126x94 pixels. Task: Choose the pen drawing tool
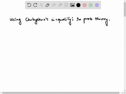[48, 5]
